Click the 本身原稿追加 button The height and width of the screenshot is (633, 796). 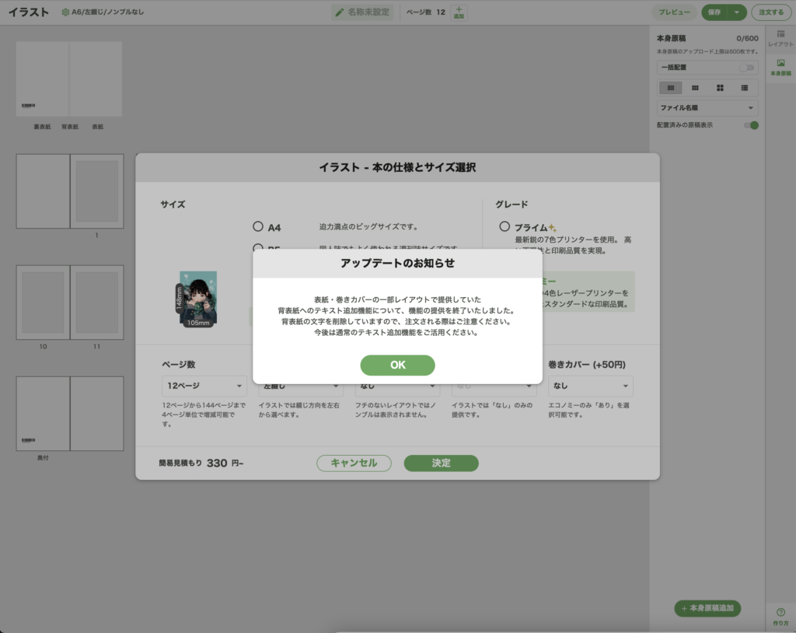coord(707,608)
